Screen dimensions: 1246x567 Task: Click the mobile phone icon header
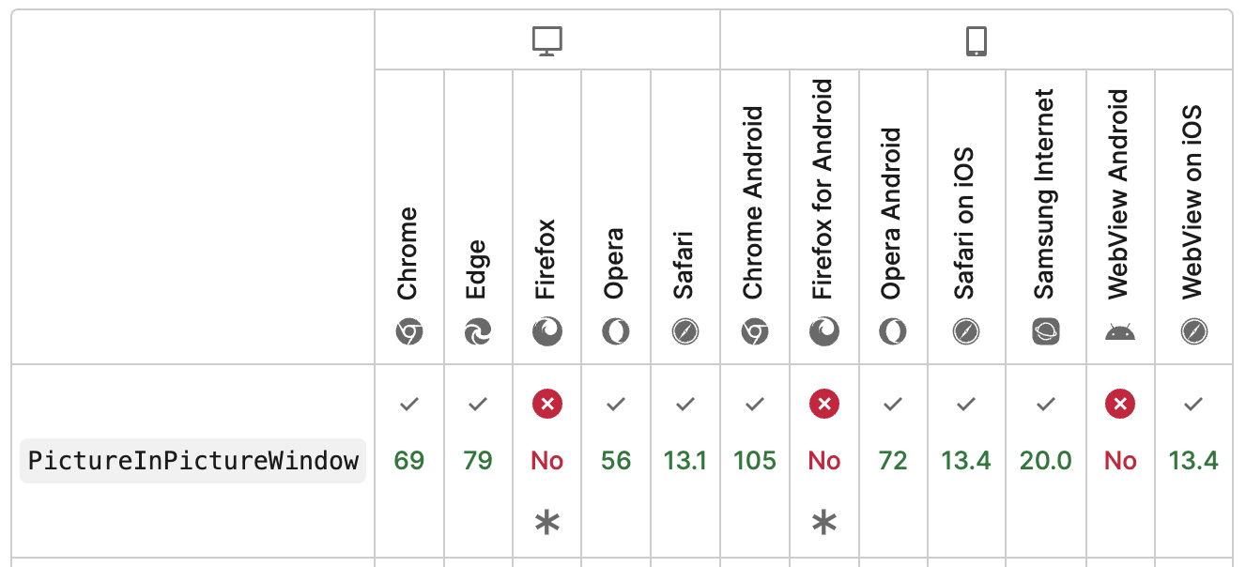pos(977,40)
